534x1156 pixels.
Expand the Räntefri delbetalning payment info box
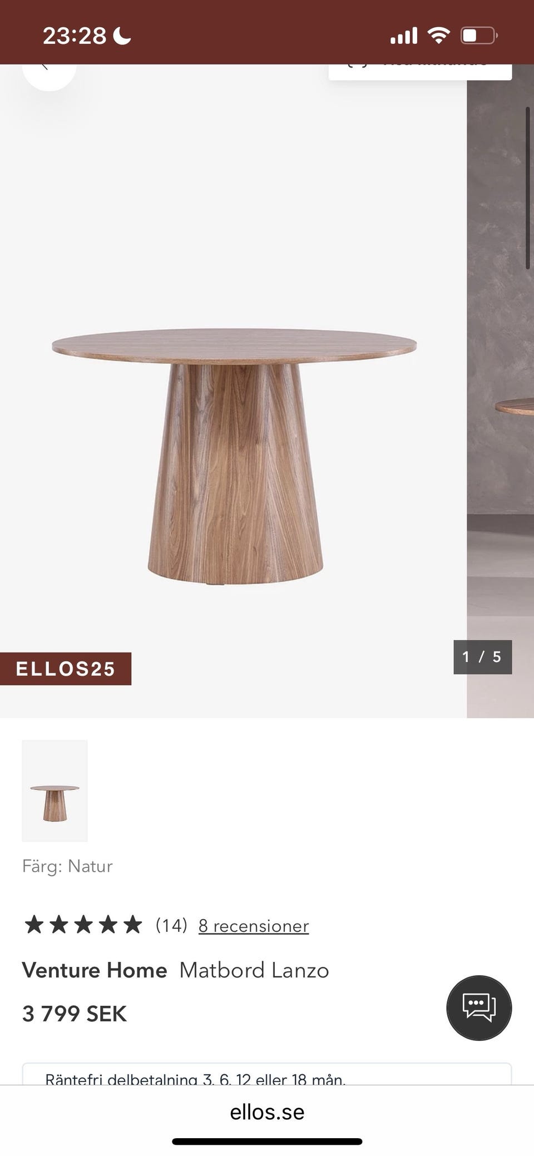point(267,1074)
